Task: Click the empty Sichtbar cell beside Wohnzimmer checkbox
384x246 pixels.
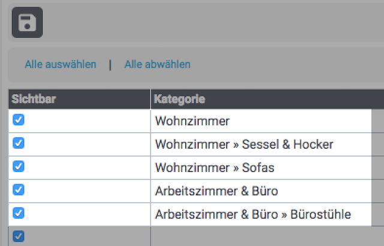Action: (x=87, y=121)
